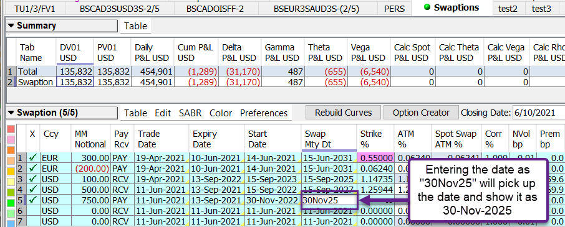
Task: Select the orange color swatch
Action: point(11,150)
